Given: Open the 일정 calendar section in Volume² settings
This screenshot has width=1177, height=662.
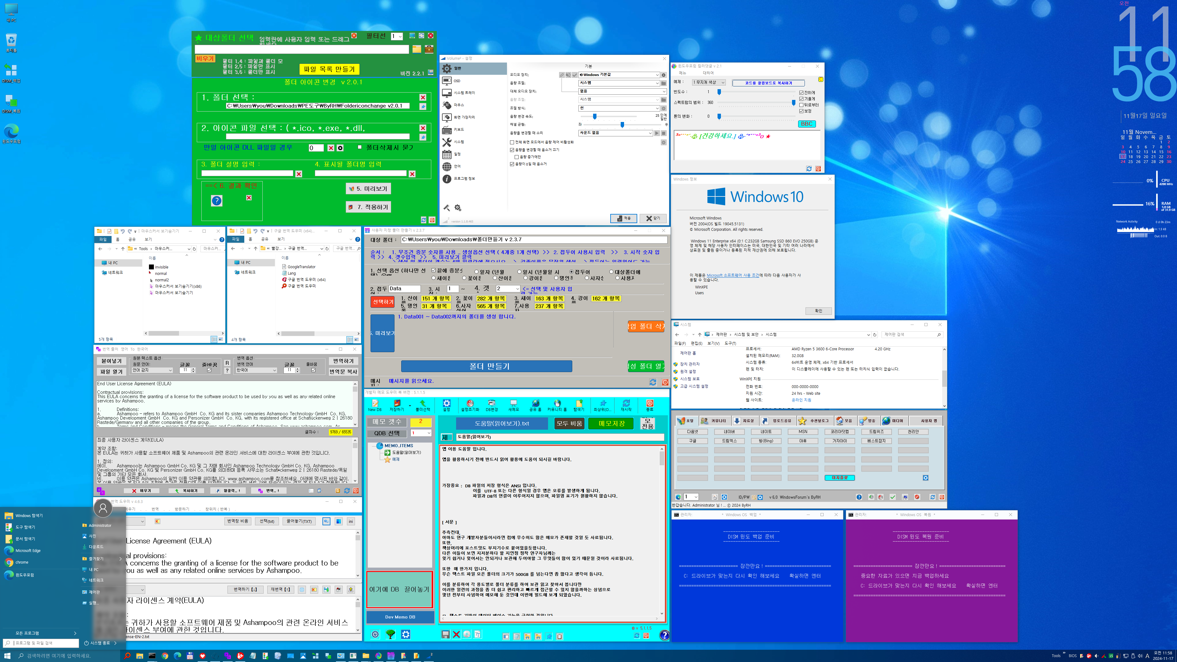Looking at the screenshot, I should (473, 154).
